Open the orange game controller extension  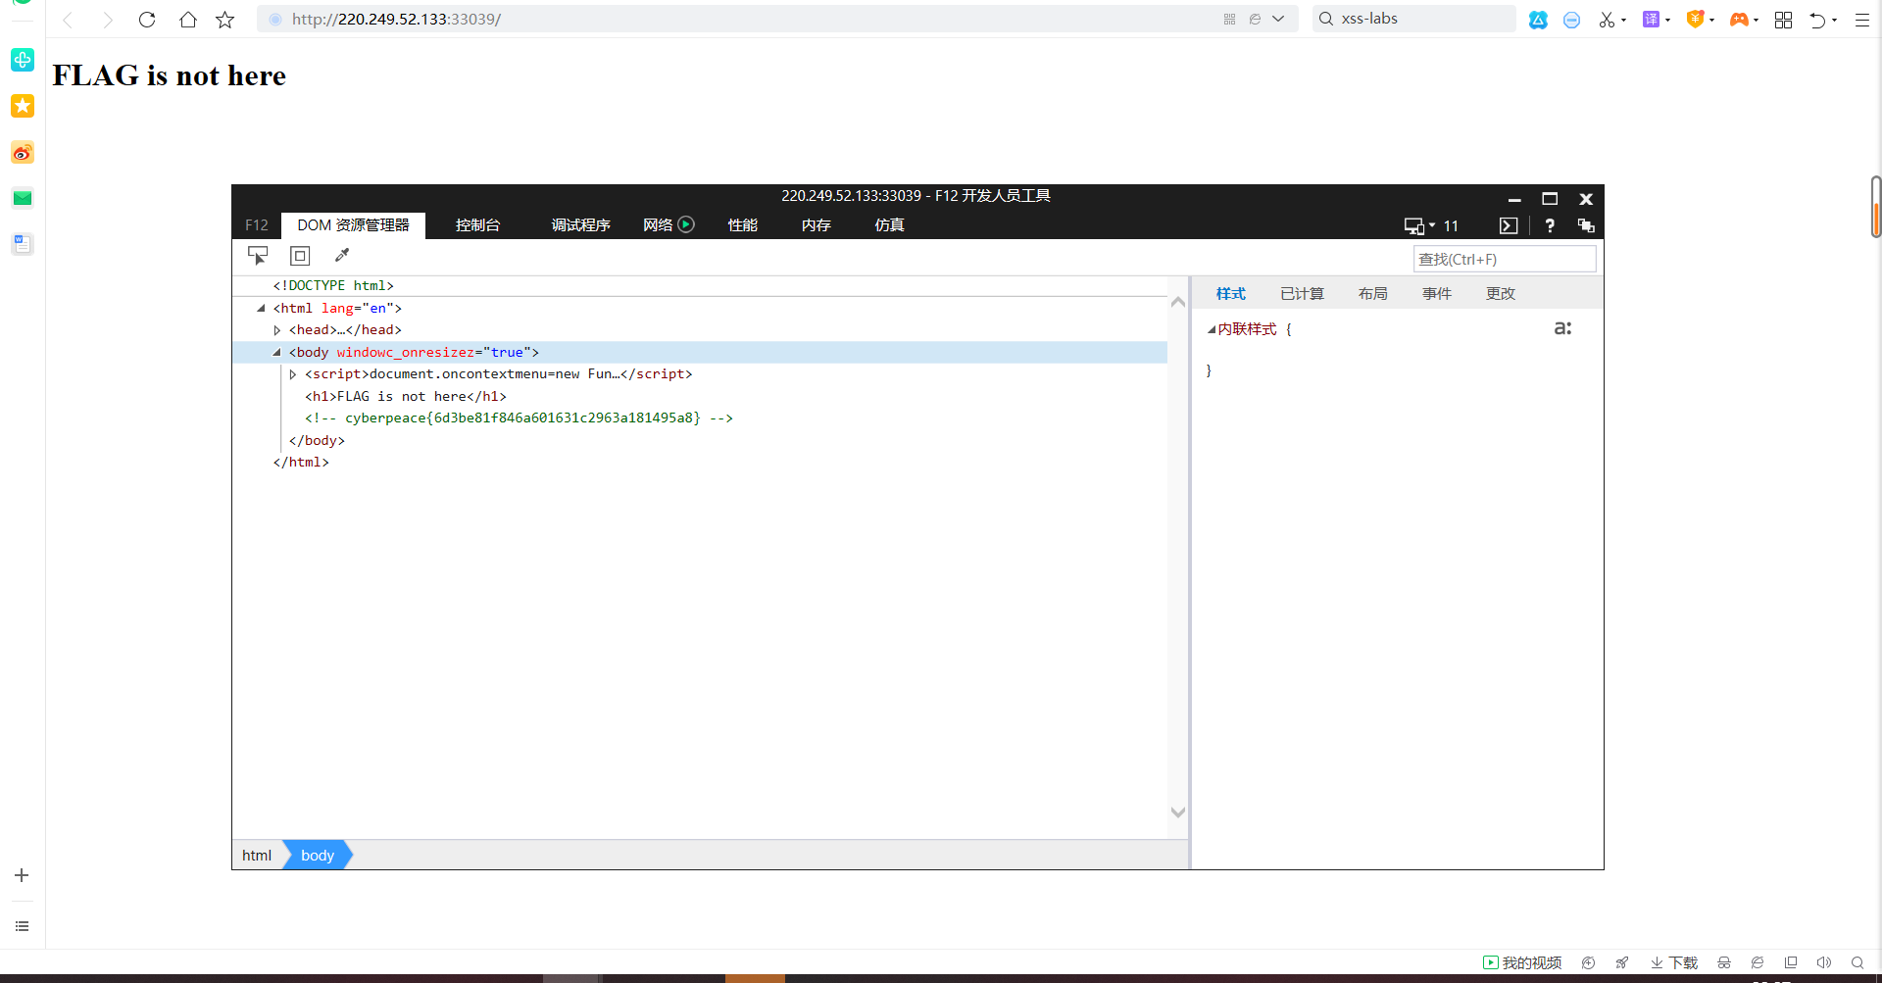point(1739,20)
